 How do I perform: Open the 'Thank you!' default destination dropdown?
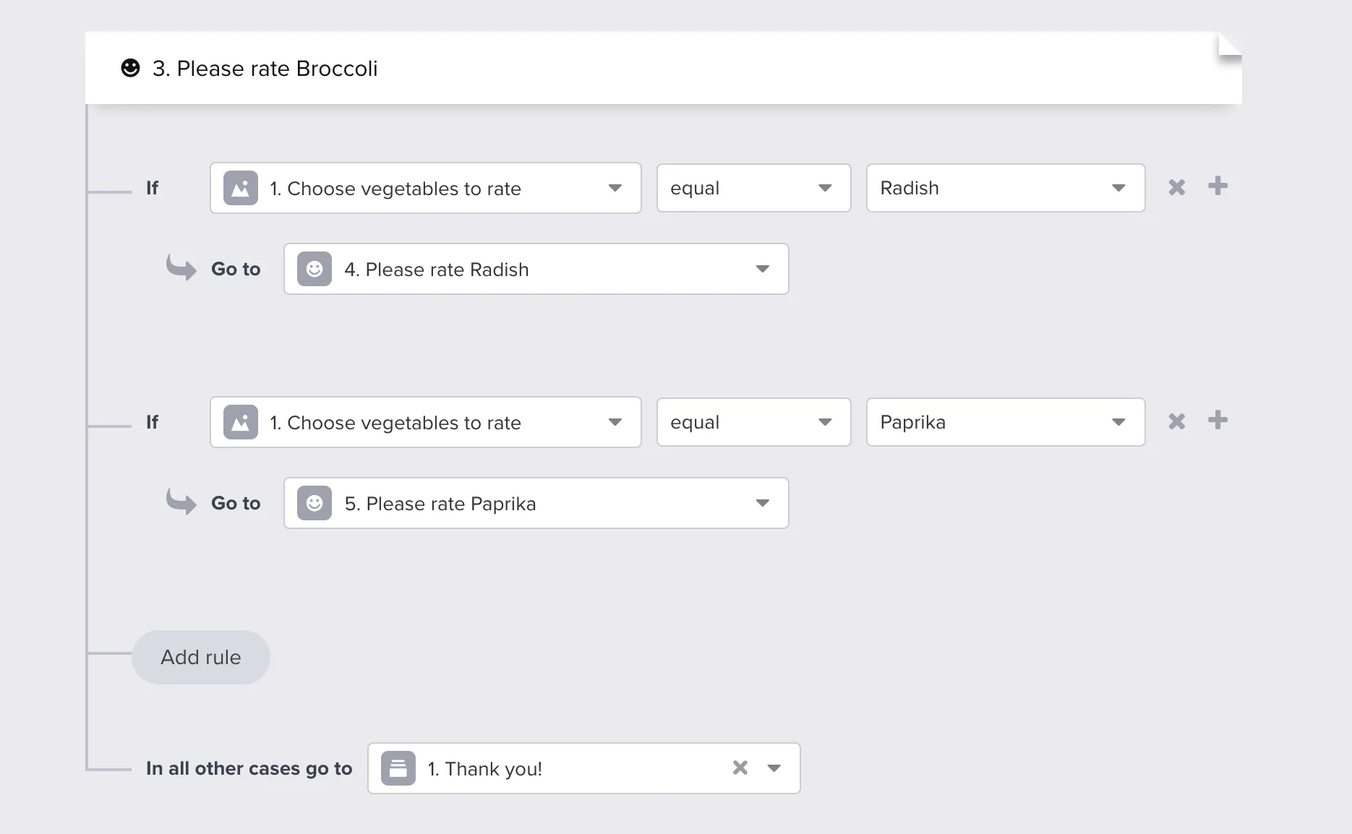point(774,768)
